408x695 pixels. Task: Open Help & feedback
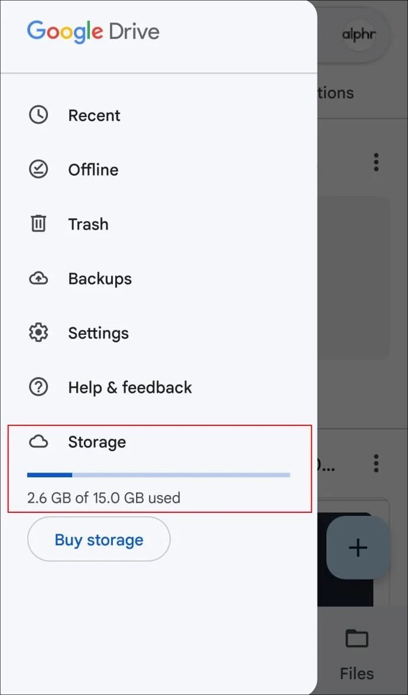point(130,387)
